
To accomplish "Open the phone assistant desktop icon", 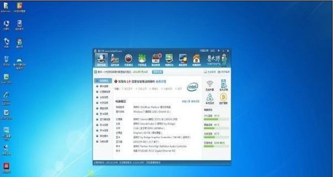I will [19, 25].
